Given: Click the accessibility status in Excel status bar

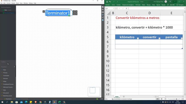Looking at the screenshot, I should coord(122,99).
